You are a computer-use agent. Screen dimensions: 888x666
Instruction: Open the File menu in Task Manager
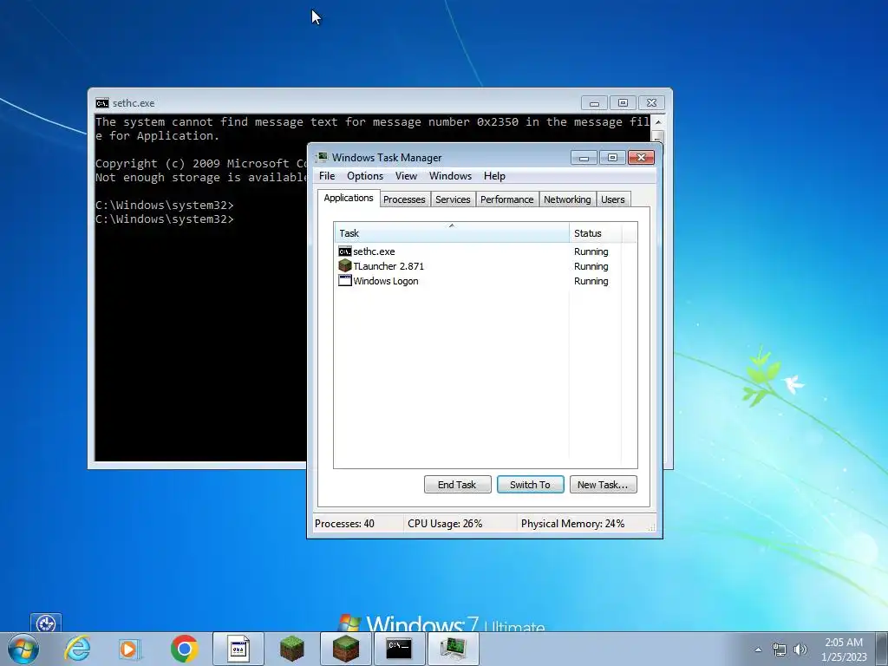(x=327, y=176)
